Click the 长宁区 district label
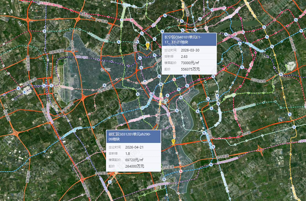The height and width of the screenshot is (201, 306). tap(105, 70)
